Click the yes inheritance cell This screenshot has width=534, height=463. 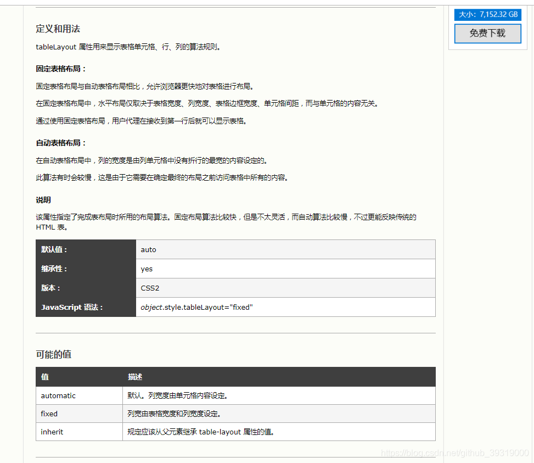(285, 269)
